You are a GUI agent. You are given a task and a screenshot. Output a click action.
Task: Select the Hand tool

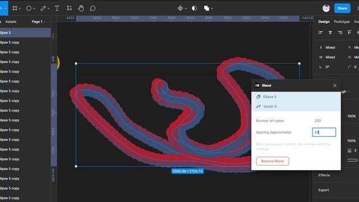(81, 8)
